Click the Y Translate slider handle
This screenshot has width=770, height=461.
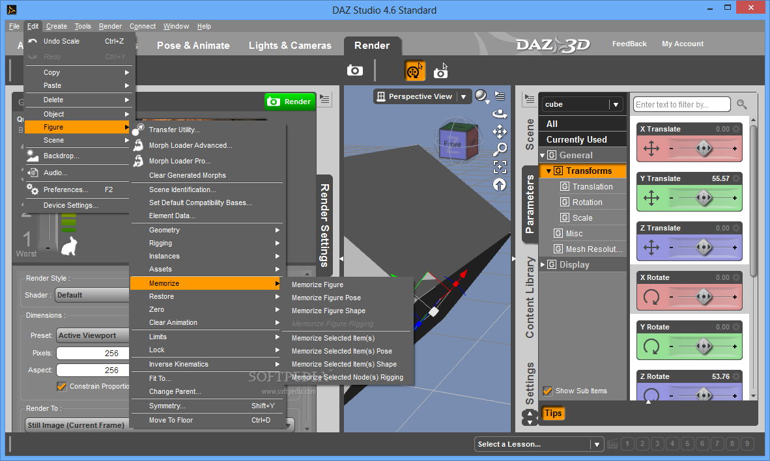point(704,198)
